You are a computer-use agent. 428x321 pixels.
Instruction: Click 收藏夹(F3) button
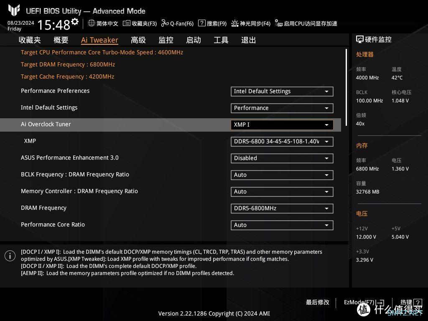coord(140,23)
